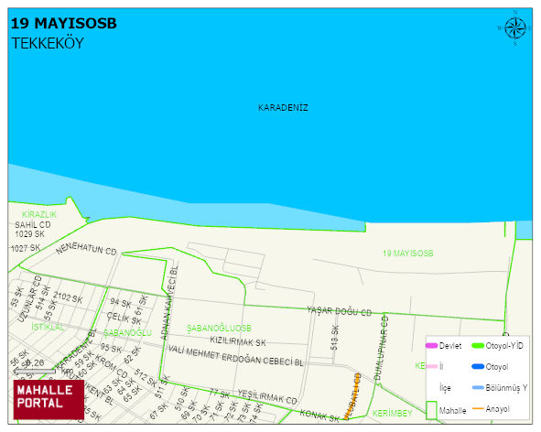Viewport: 541px width, 432px height.
Task: Click the KROM CD street label
Action: (111, 366)
